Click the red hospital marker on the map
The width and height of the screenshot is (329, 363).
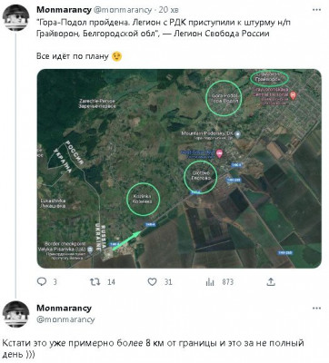[293, 95]
